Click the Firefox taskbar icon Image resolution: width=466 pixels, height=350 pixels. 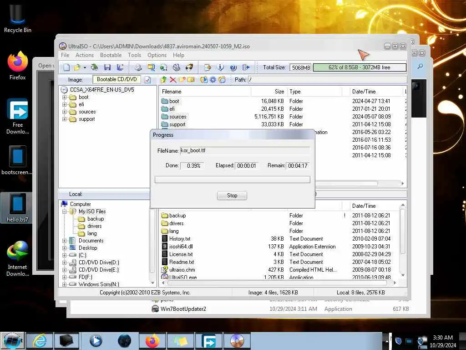[152, 341]
